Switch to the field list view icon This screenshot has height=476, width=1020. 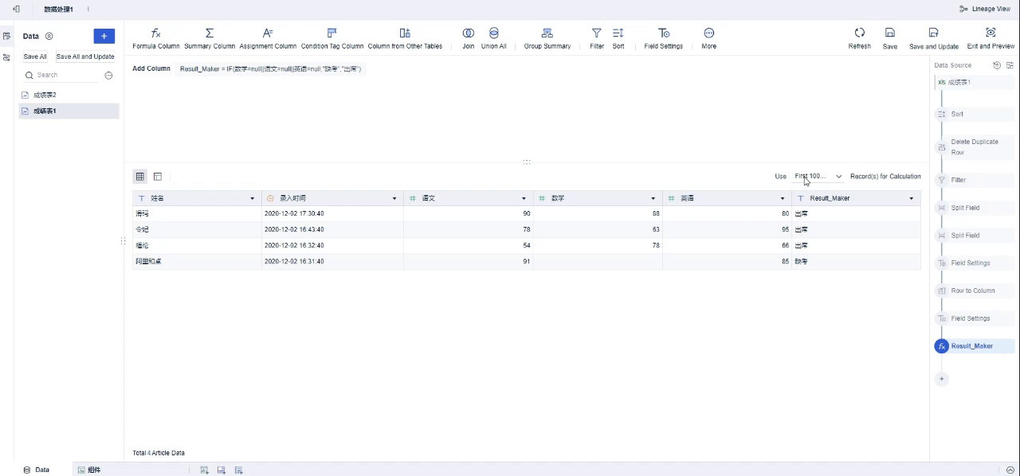tap(158, 176)
